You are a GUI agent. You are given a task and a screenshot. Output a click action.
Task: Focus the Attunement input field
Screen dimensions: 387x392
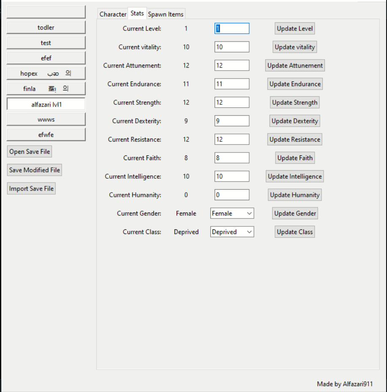pyautogui.click(x=232, y=65)
